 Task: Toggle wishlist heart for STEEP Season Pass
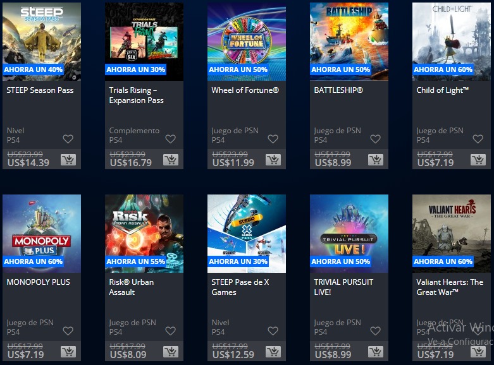coord(68,139)
